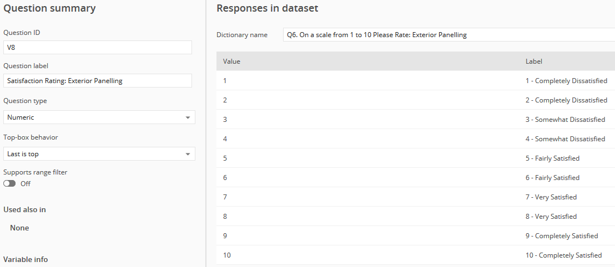Screen dimensions: 615x267
Task: Click the Dictionary name input field
Action: [448, 35]
